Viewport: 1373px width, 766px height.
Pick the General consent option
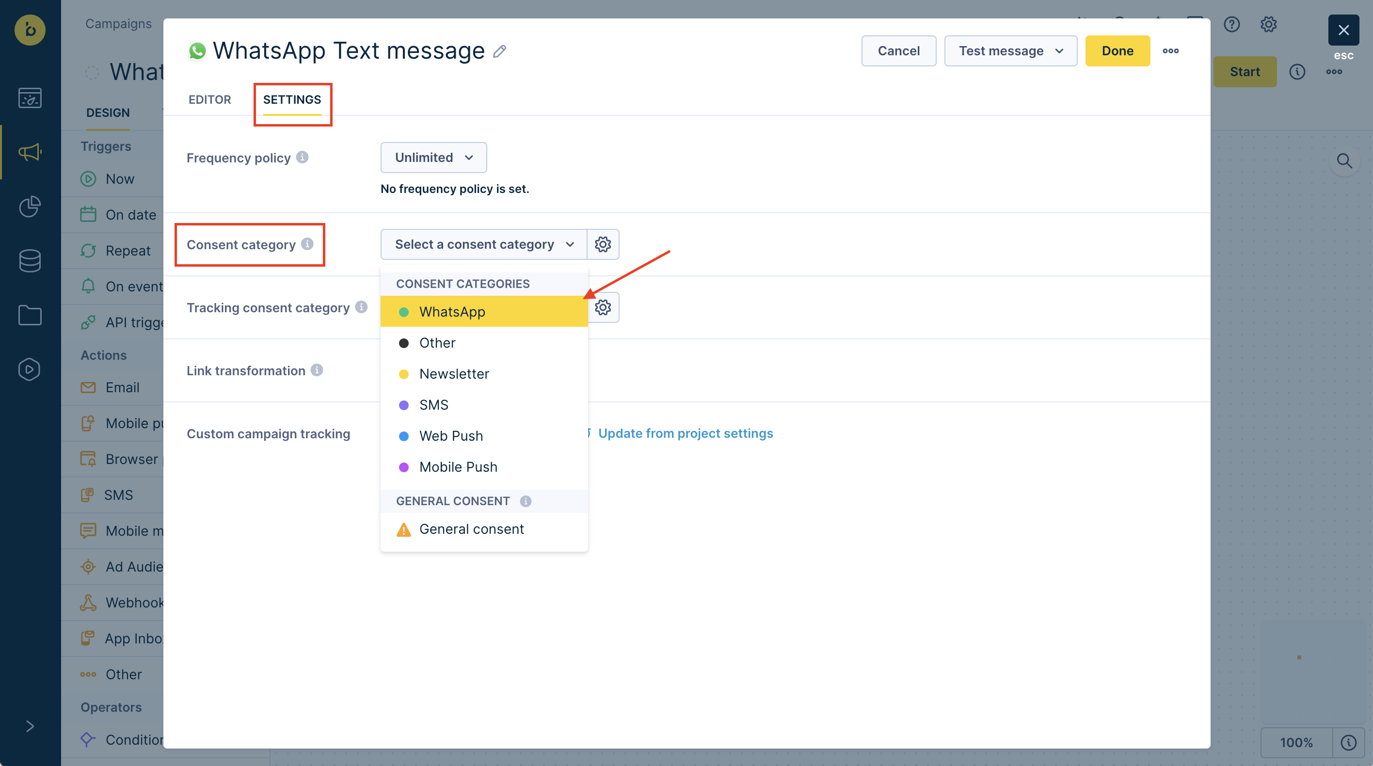[471, 529]
